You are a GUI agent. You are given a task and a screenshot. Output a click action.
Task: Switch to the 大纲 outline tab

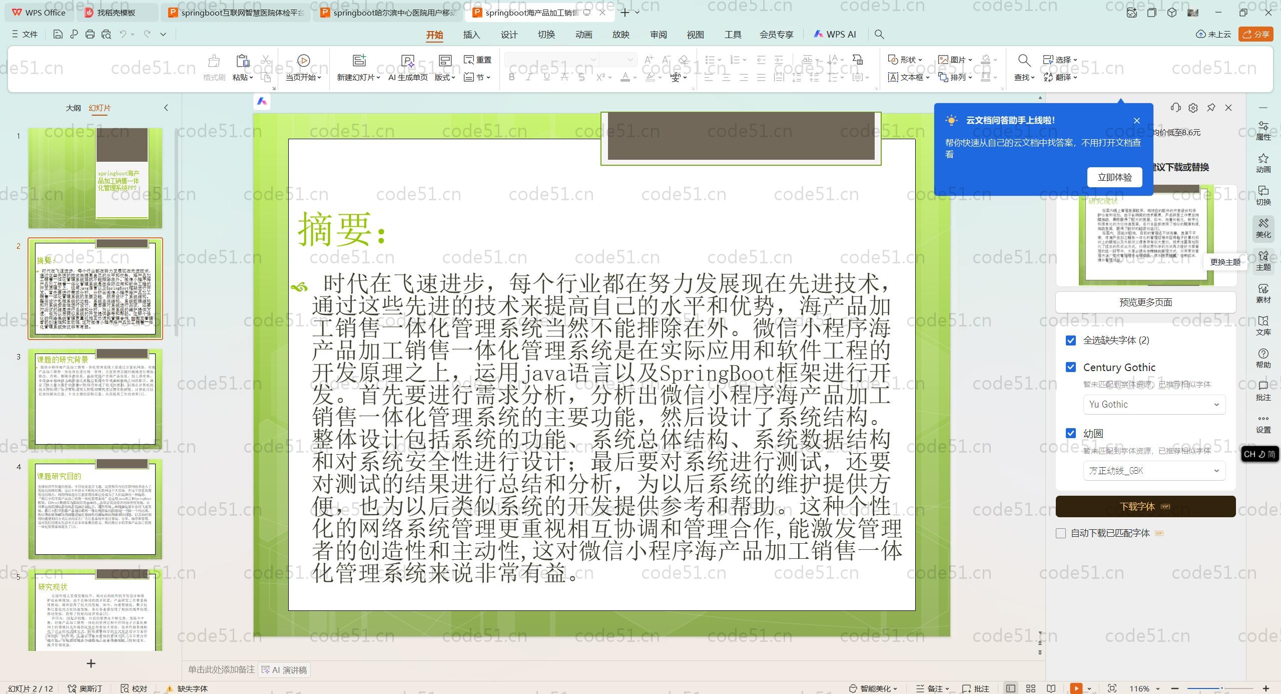click(73, 108)
